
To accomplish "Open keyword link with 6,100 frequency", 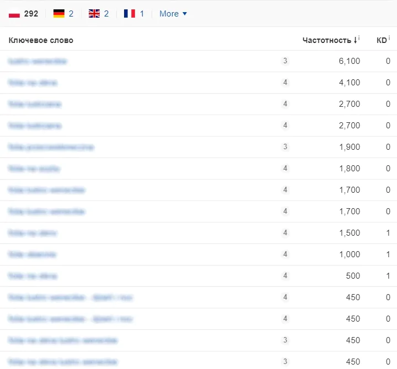I will [x=37, y=61].
